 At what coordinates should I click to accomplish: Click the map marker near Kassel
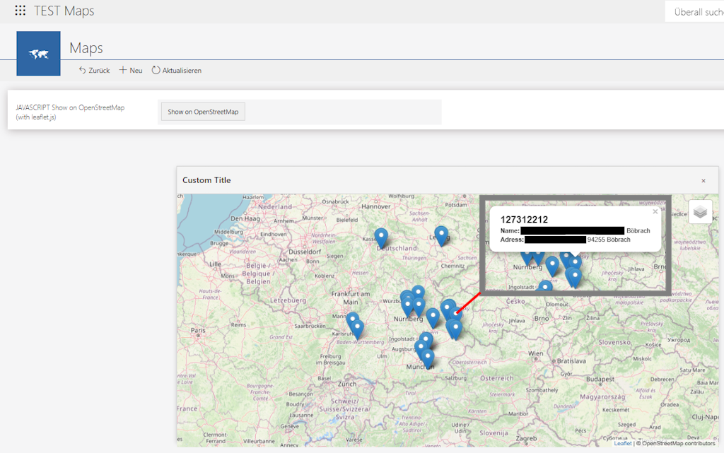pos(381,237)
